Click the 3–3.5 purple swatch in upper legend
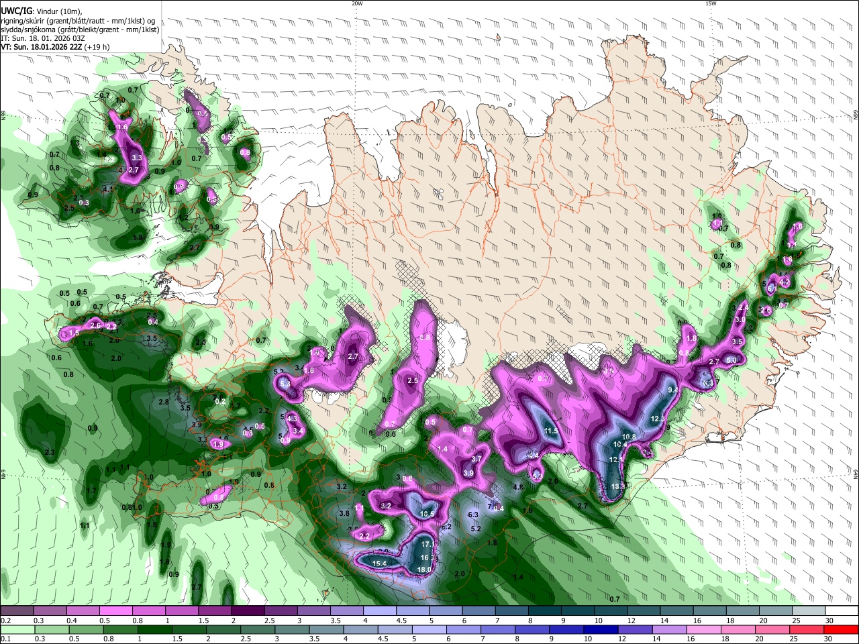This screenshot has height=644, width=859. pos(313,611)
